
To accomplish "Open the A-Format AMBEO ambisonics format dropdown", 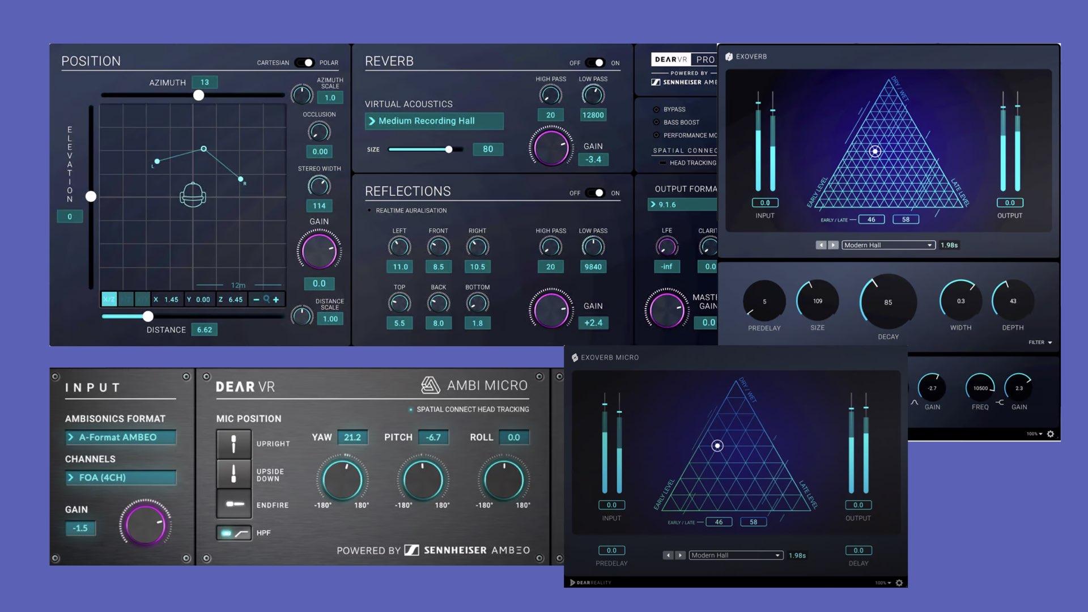I will pos(120,437).
